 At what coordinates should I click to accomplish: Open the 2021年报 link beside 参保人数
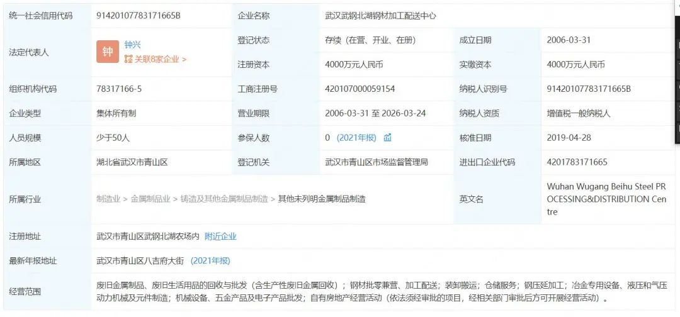pos(356,138)
